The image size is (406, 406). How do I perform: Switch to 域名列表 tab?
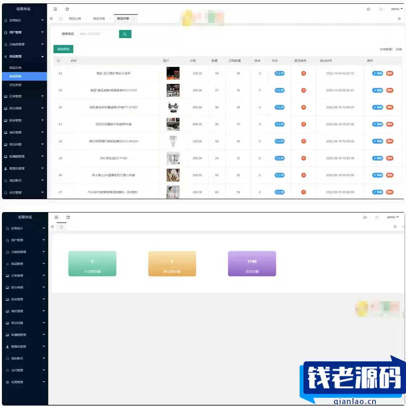pyautogui.click(x=99, y=19)
